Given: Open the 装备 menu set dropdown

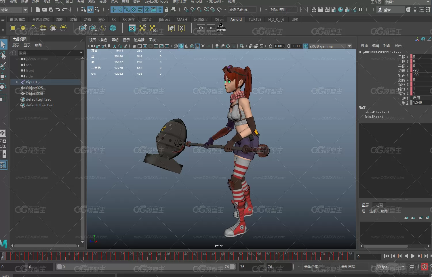Looking at the screenshot, I should coord(14,10).
